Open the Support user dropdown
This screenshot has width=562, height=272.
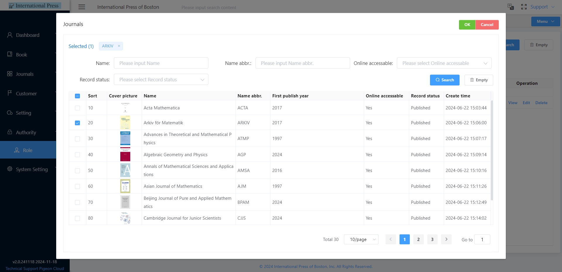point(542,7)
